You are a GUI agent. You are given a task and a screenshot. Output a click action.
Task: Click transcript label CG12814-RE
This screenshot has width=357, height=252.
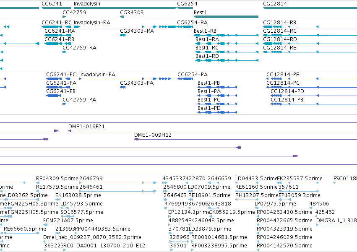coord(280,48)
